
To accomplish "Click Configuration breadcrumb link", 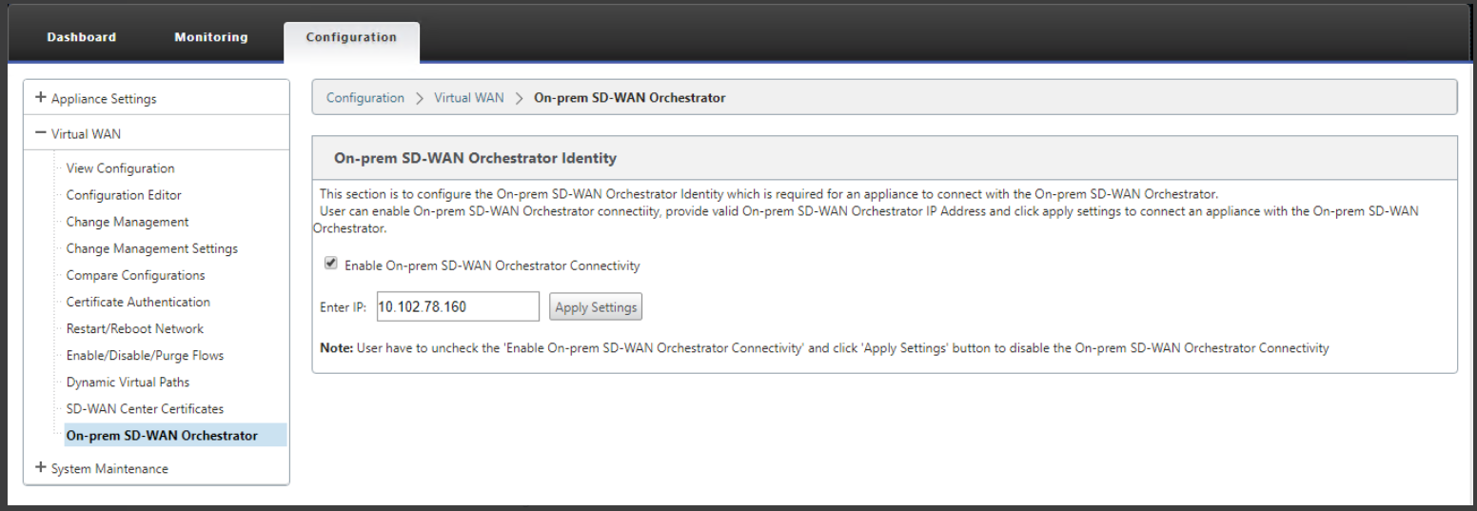I will (365, 97).
